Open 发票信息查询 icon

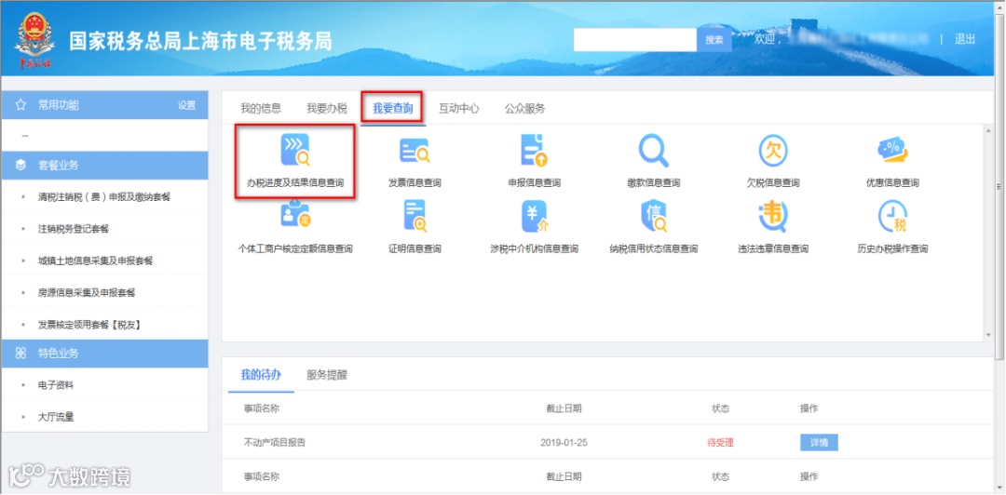(415, 150)
